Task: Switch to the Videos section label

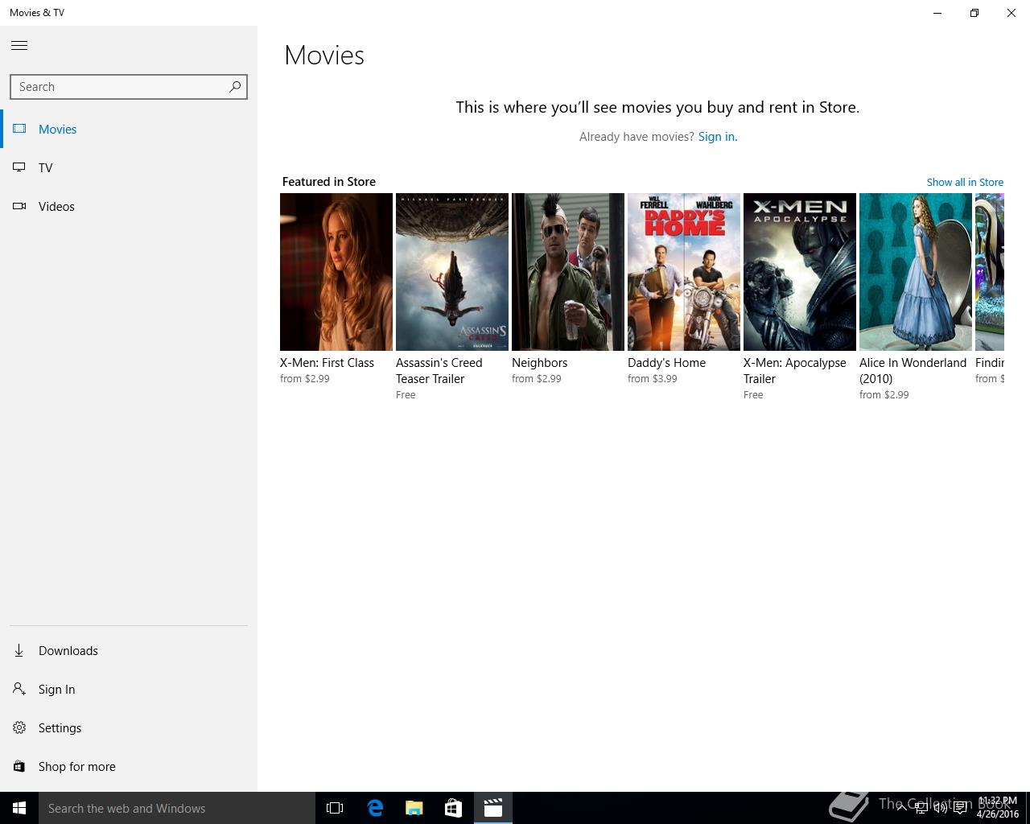Action: point(56,206)
